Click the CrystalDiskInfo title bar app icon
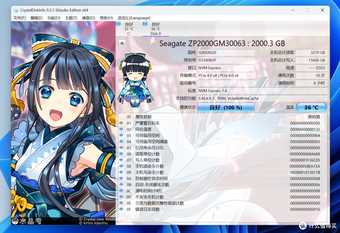 [x=16, y=10]
